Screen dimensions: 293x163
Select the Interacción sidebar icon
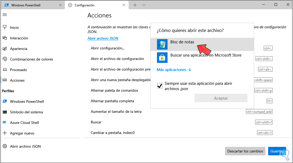4,38
